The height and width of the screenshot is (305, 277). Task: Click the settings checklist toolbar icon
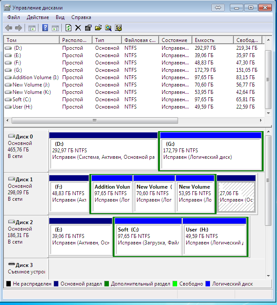pyautogui.click(x=118, y=28)
